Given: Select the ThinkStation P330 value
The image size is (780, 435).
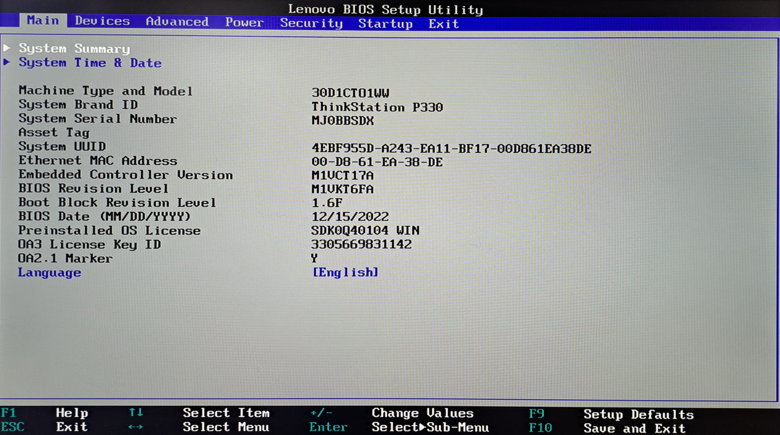Looking at the screenshot, I should click(378, 107).
